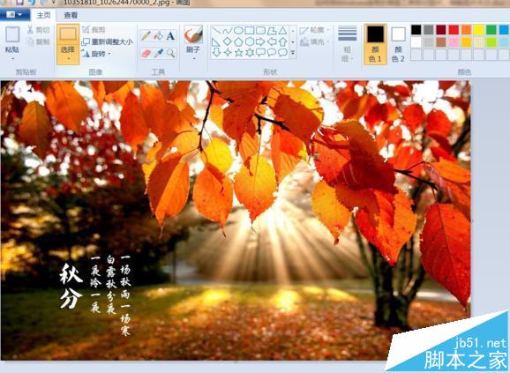Open the Rotate (旋转) dropdown

pyautogui.click(x=96, y=54)
